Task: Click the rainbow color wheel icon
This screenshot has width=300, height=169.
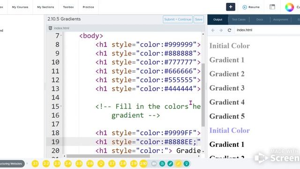Action: click(289, 7)
